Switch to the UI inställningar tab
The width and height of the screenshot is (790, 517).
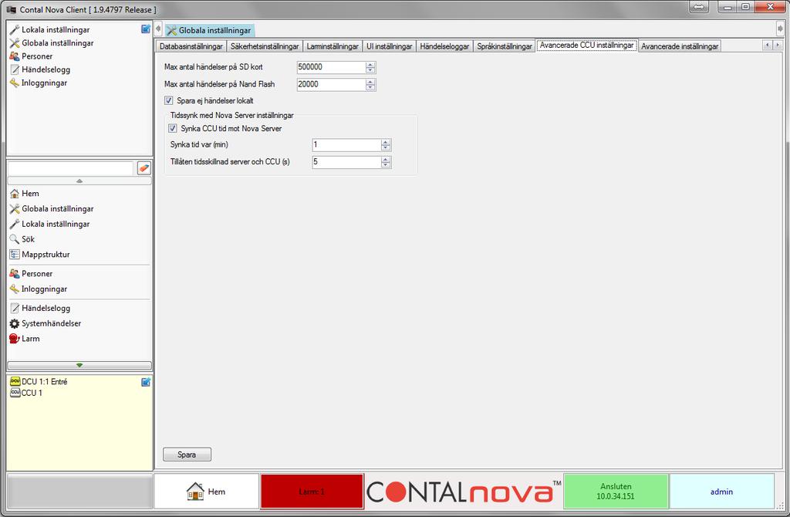click(389, 46)
